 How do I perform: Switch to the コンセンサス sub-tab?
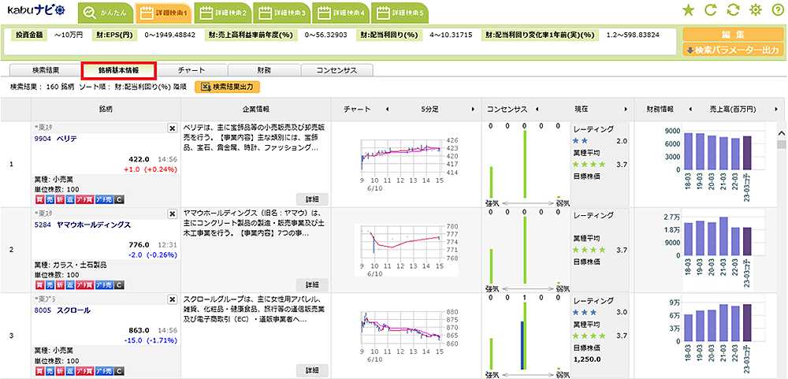[336, 70]
